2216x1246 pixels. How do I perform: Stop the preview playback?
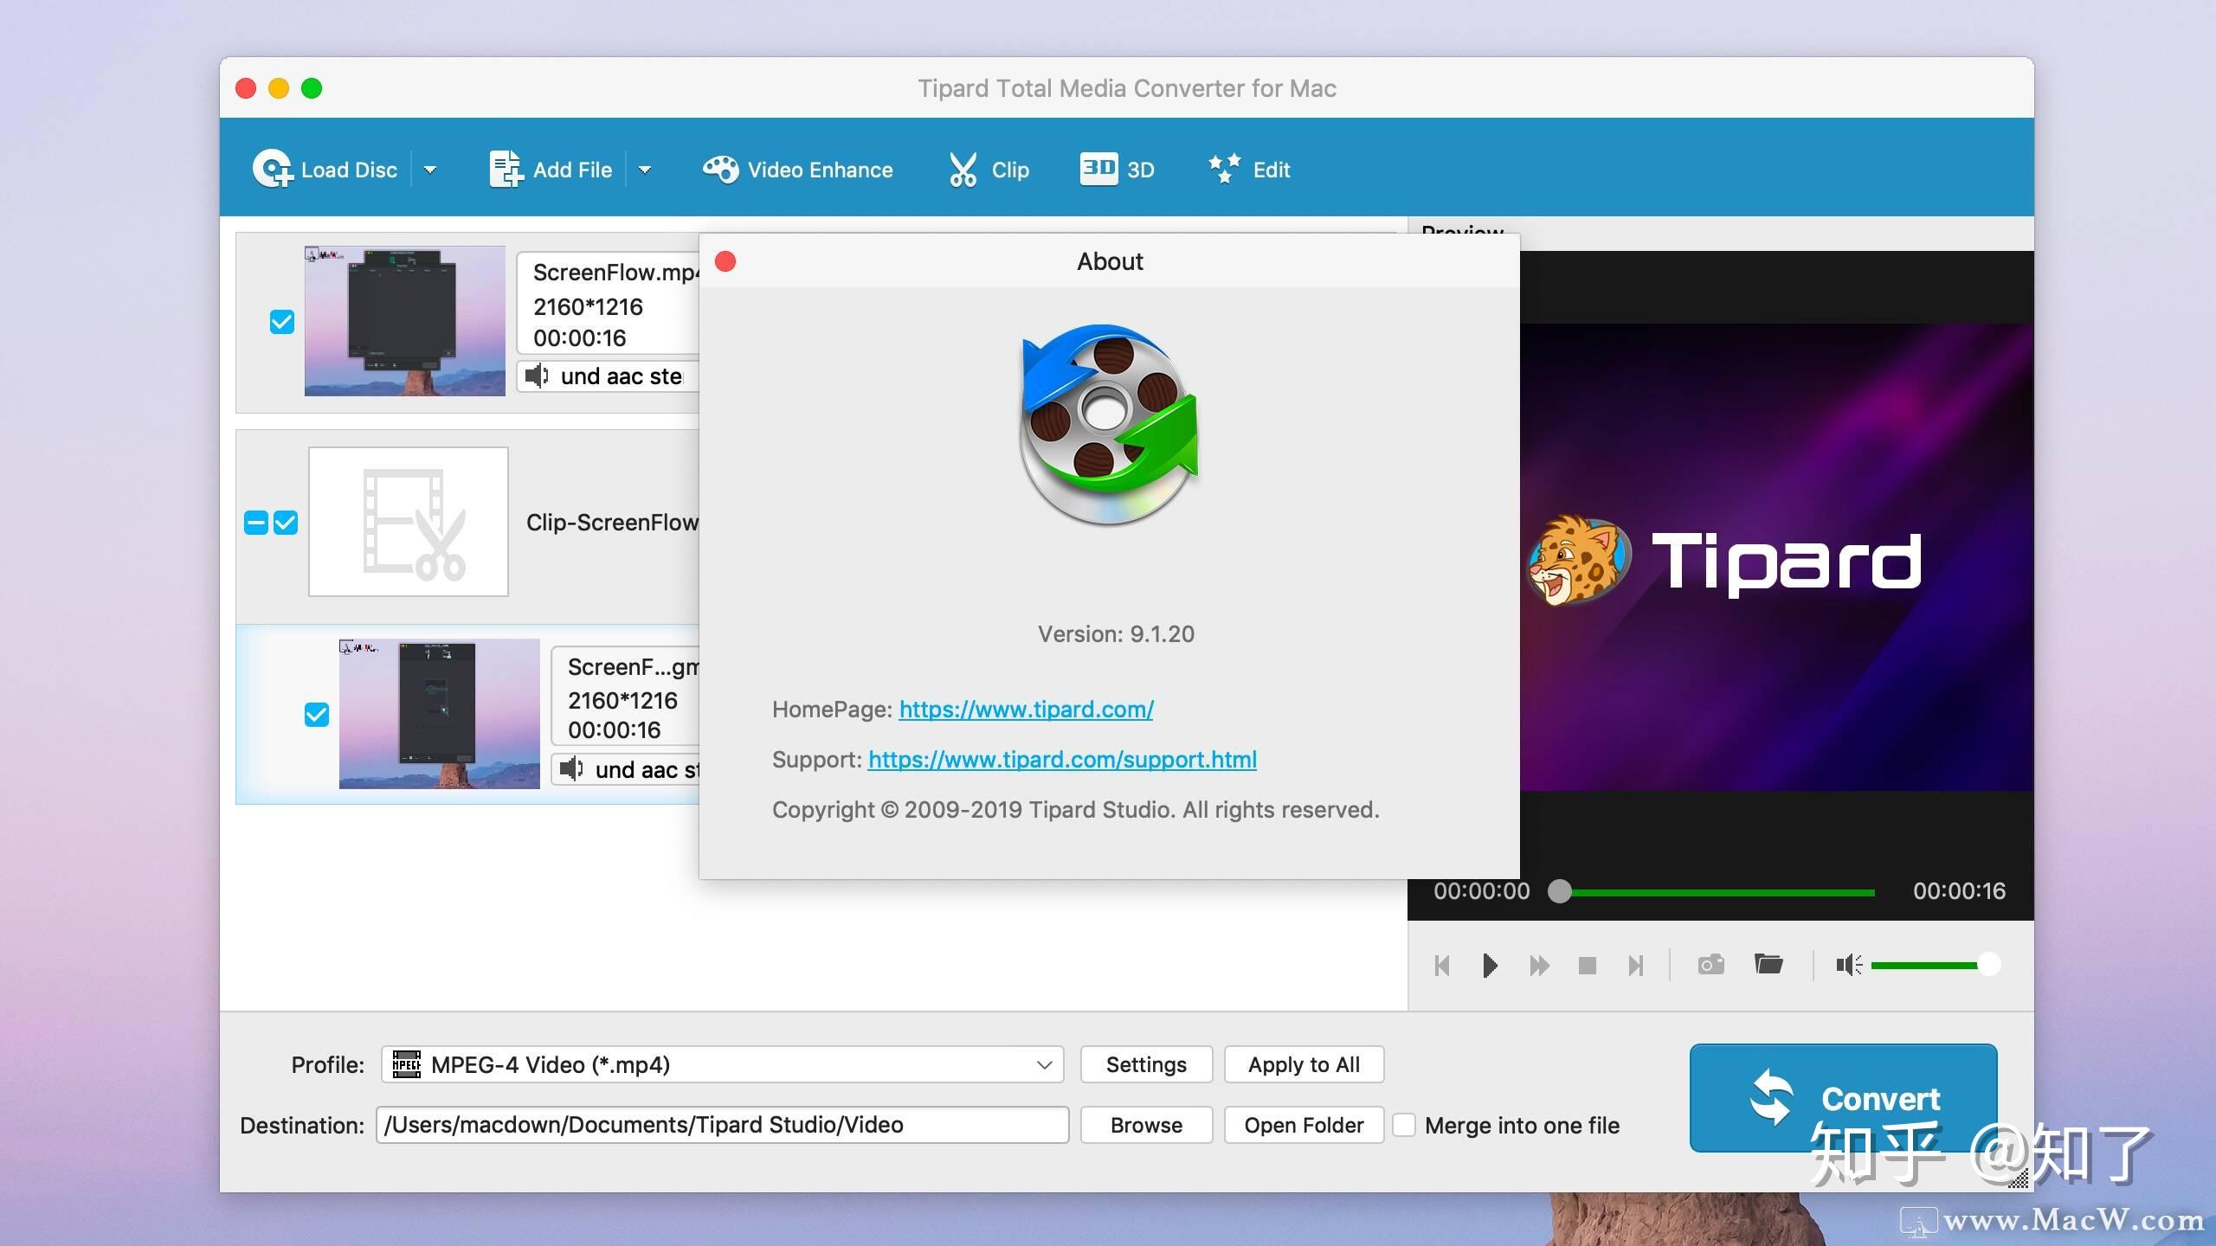pyautogui.click(x=1587, y=966)
